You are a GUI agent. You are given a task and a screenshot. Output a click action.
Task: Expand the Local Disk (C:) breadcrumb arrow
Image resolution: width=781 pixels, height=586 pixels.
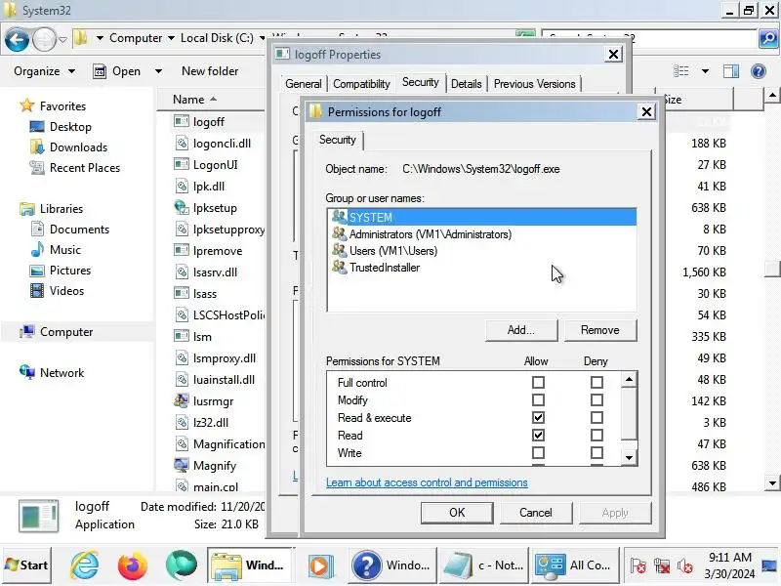click(262, 38)
